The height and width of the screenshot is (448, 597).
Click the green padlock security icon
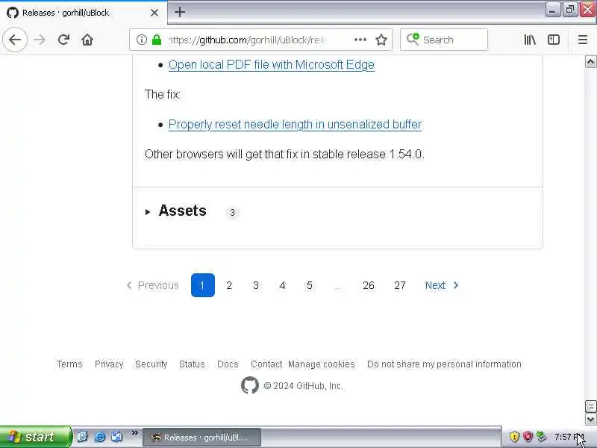click(x=157, y=40)
